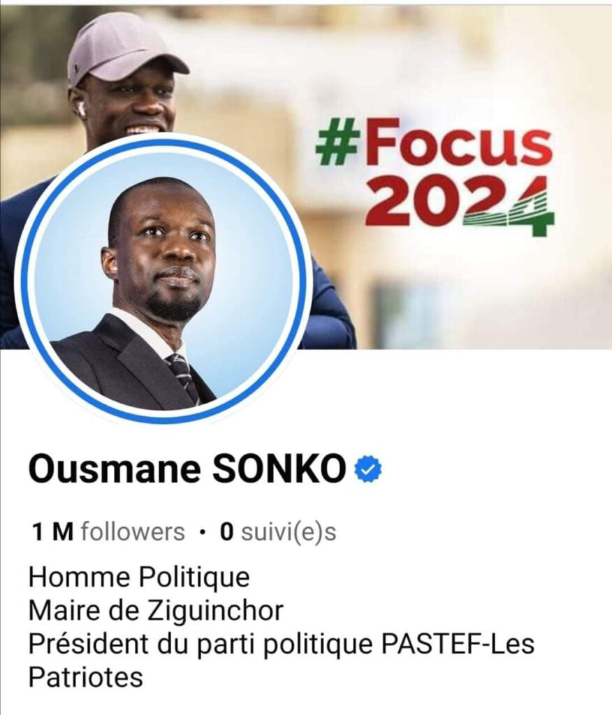Click the blue verified badge icon

[369, 470]
